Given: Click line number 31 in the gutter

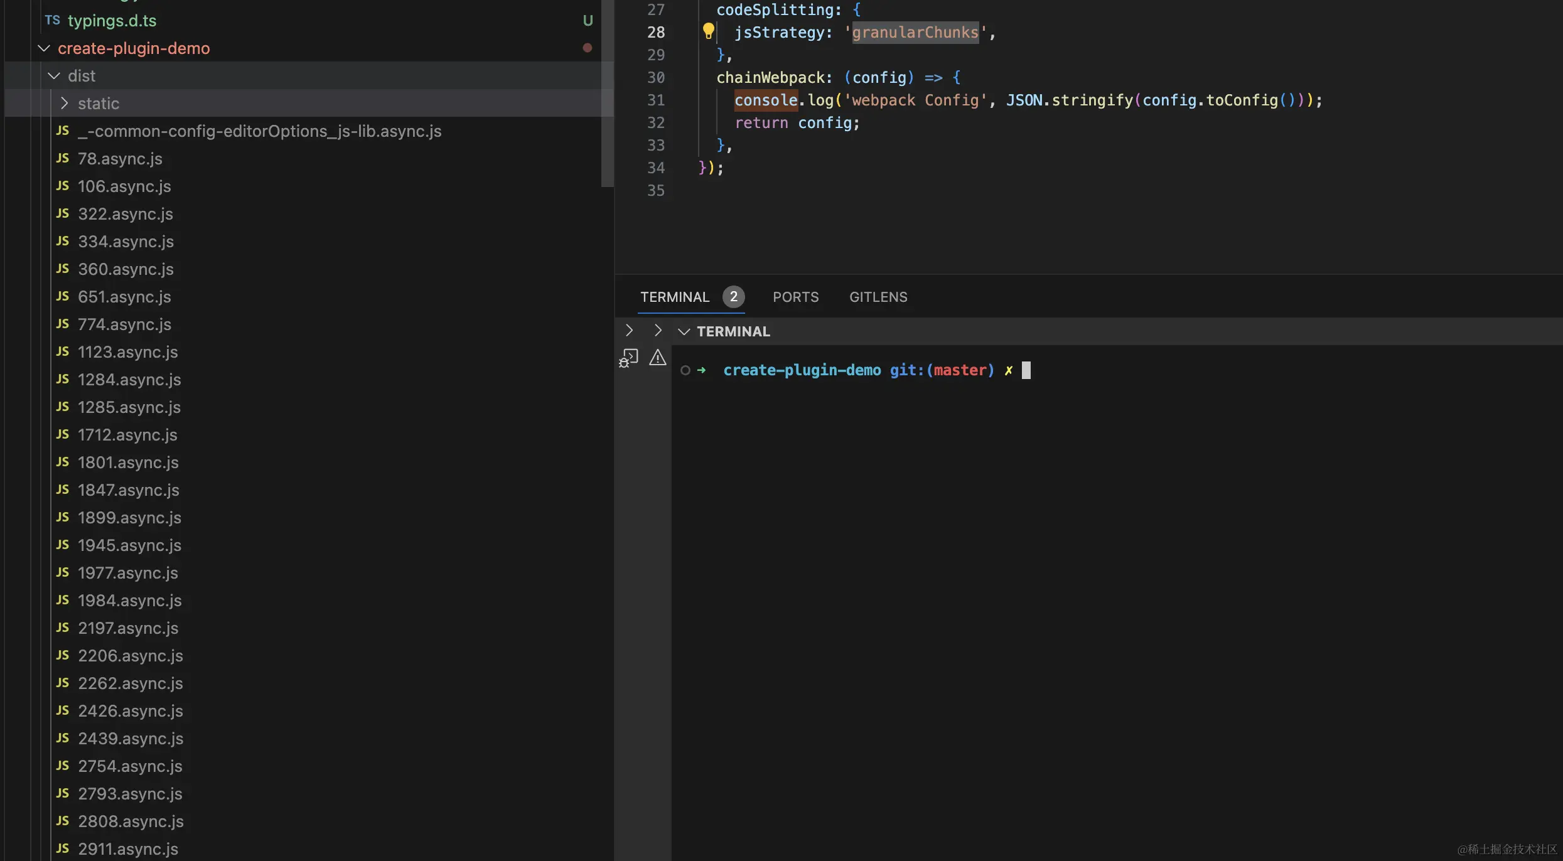Looking at the screenshot, I should click(x=656, y=100).
